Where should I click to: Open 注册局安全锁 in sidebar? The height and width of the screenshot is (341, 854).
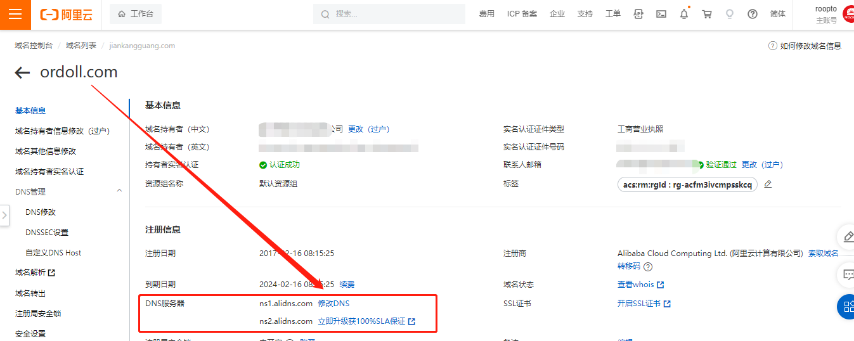point(38,313)
